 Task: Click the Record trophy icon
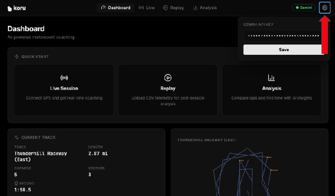[16, 183]
